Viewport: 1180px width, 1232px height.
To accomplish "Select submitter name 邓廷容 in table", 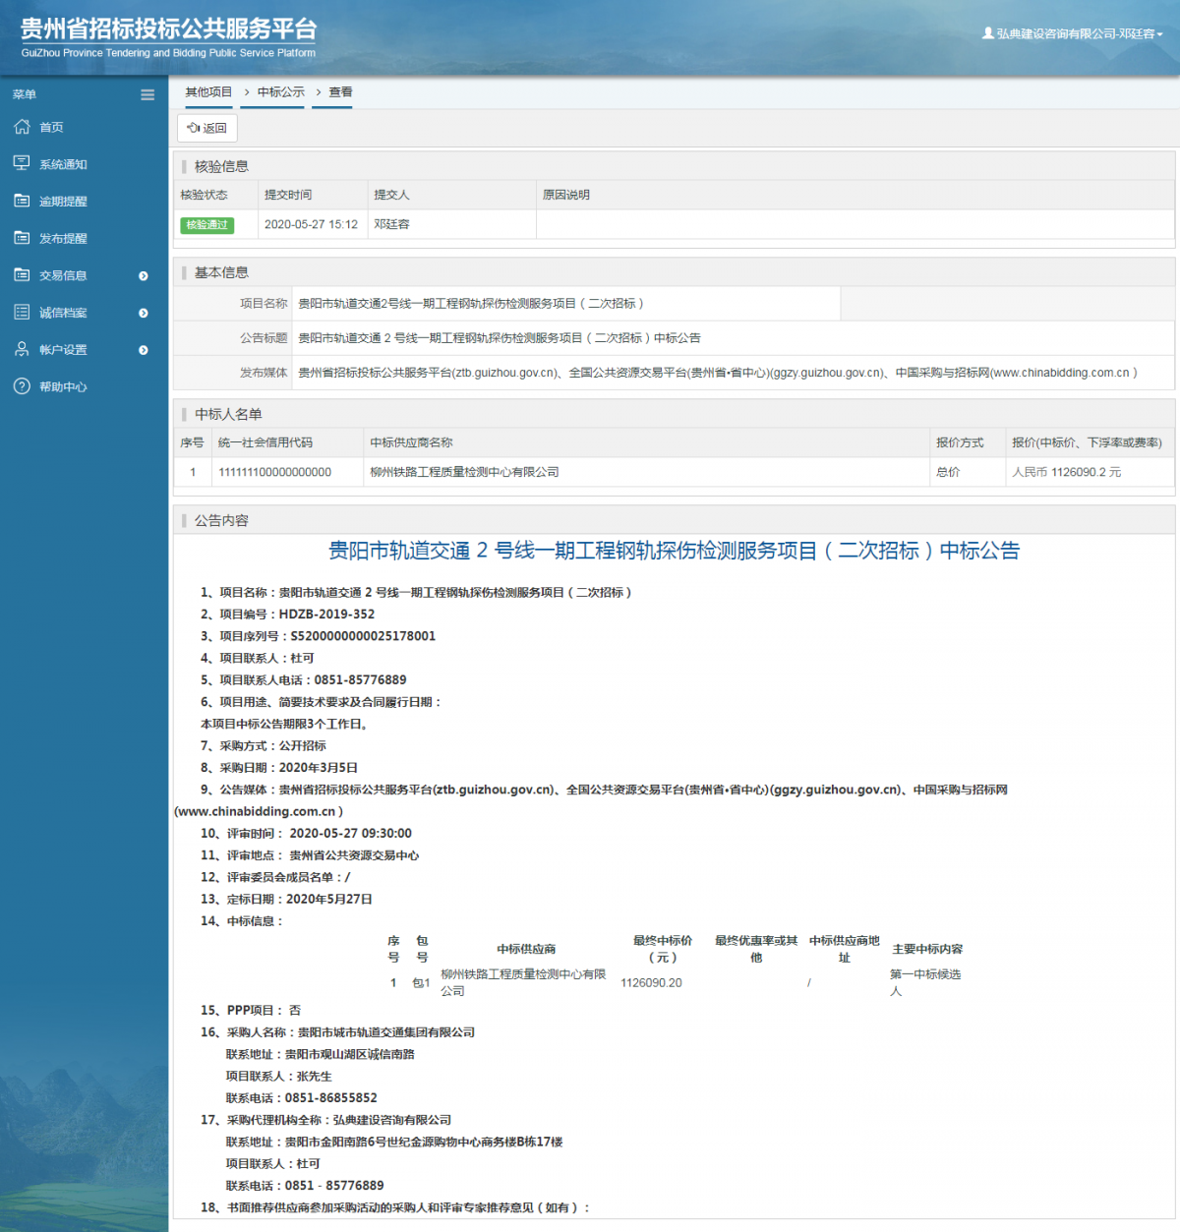I will click(x=391, y=224).
